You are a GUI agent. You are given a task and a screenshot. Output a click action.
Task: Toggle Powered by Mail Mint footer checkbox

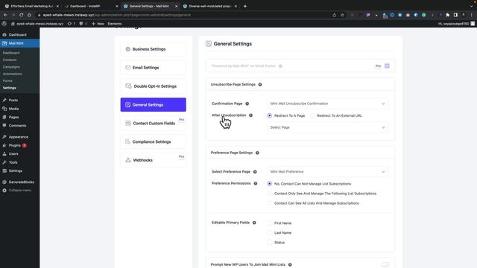tap(387, 66)
